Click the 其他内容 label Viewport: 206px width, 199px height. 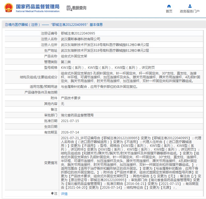(x=51, y=104)
